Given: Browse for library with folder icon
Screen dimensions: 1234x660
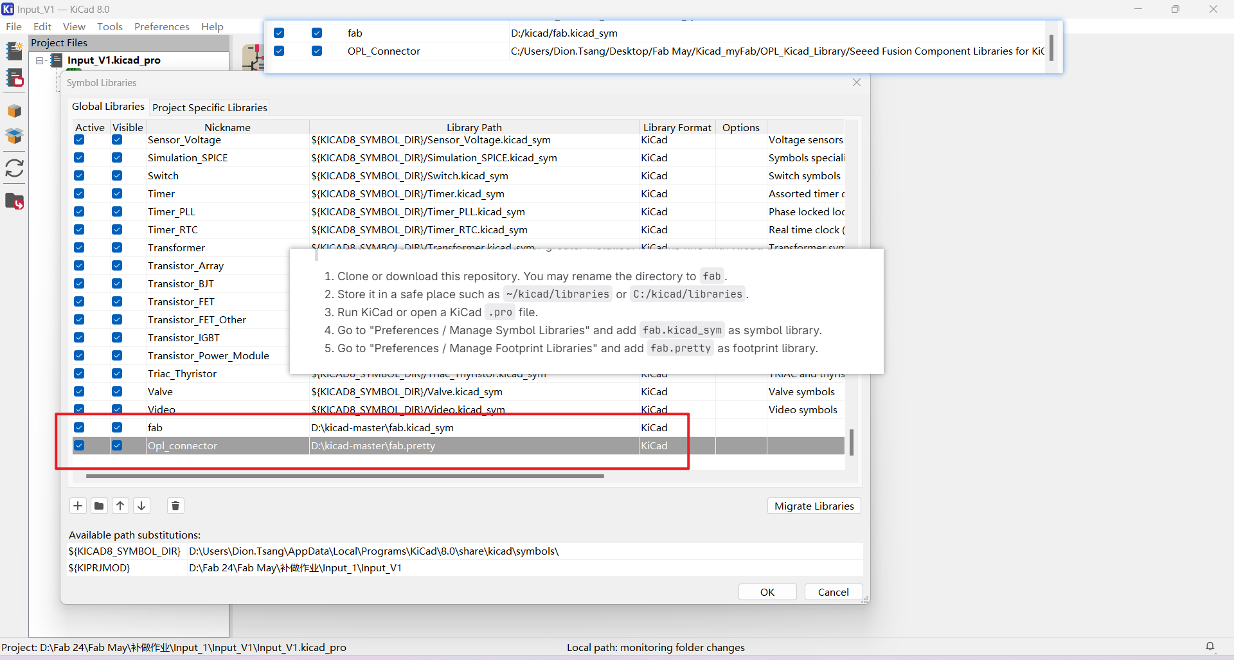Looking at the screenshot, I should (99, 506).
